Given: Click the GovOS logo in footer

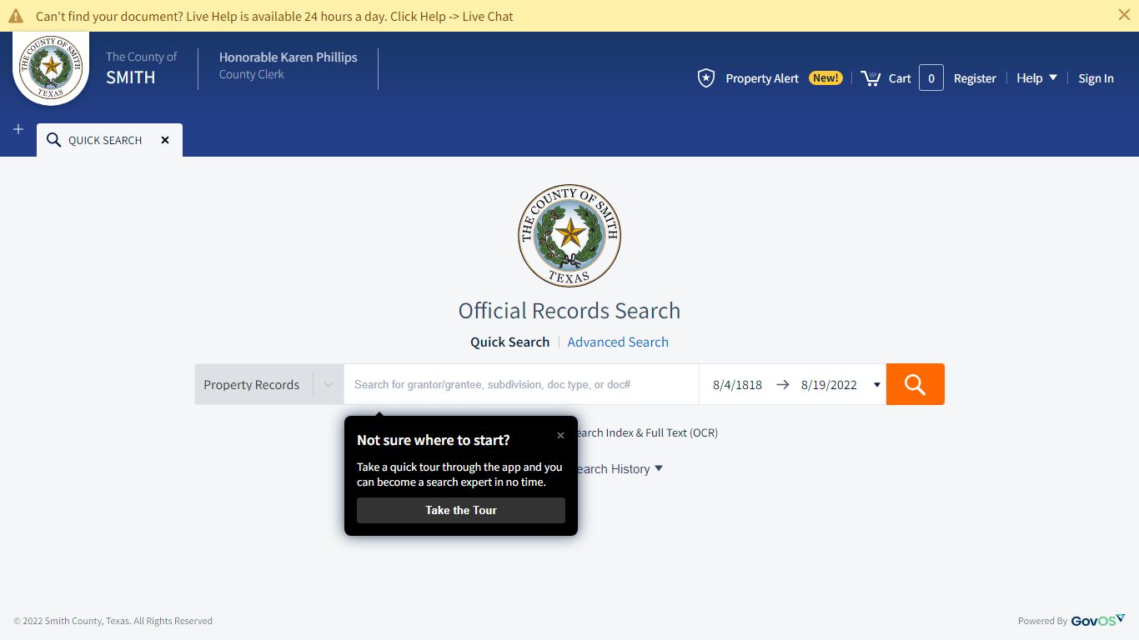Looking at the screenshot, I should click(1098, 620).
